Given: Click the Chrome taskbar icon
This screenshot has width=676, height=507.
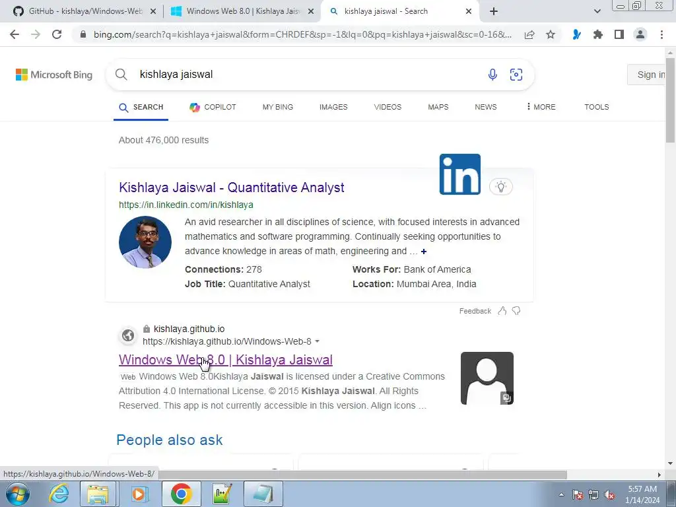Looking at the screenshot, I should pyautogui.click(x=181, y=494).
